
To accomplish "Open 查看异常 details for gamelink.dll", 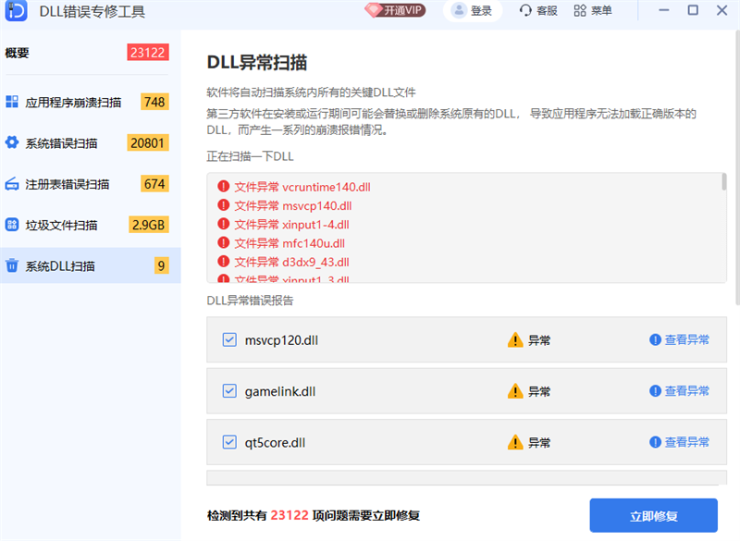I will click(x=684, y=390).
